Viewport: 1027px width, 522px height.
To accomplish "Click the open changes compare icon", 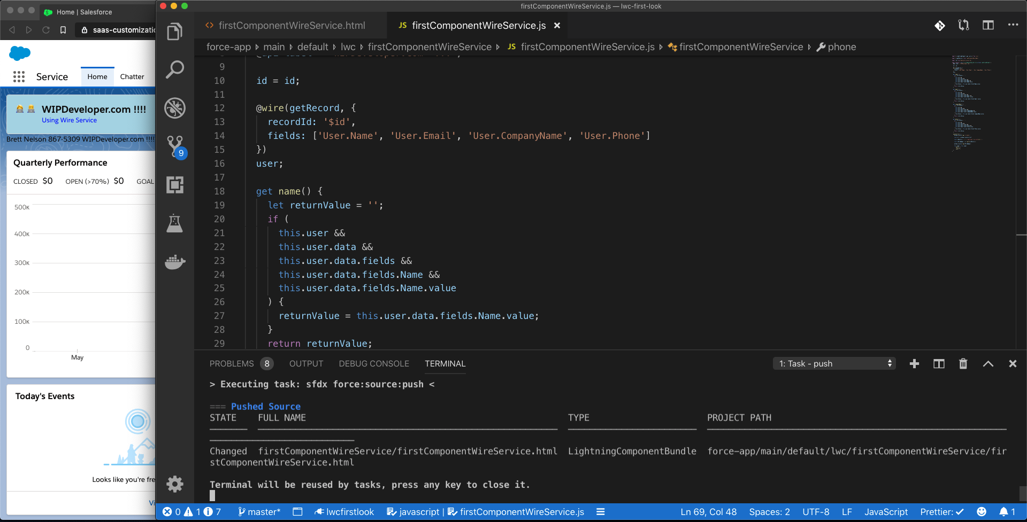I will click(964, 25).
